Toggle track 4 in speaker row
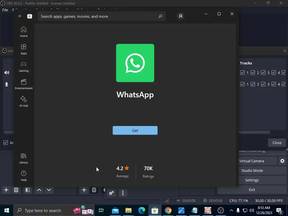Image resolution: width=288 pixels, height=216 pixels. [274, 73]
